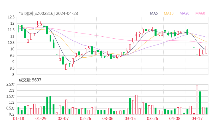
Task: Click the lowest candlestick near 8.5 price
Action: pos(66,67)
